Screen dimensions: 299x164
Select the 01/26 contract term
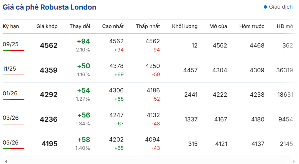pyautogui.click(x=10, y=93)
